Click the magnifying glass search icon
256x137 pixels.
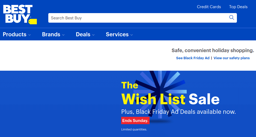click(231, 18)
